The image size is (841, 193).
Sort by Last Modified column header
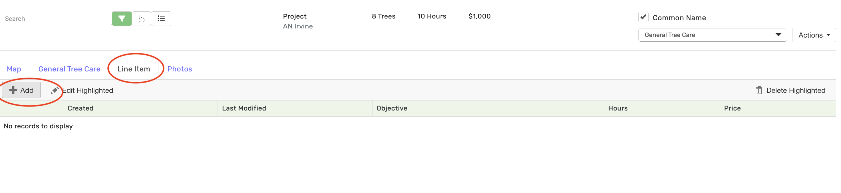tap(244, 108)
